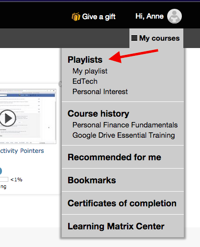The width and height of the screenshot is (200, 247).
Task: Open Personal Finance Fundamentals course
Action: click(125, 125)
